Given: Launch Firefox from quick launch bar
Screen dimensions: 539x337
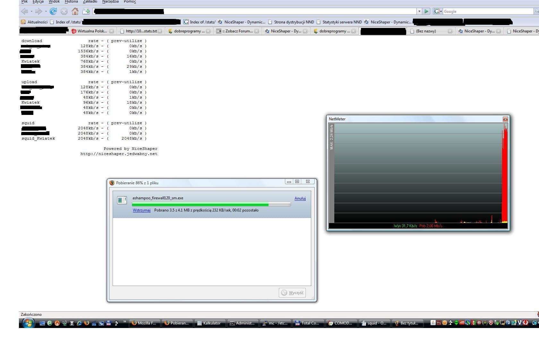Looking at the screenshot, I should [86, 323].
